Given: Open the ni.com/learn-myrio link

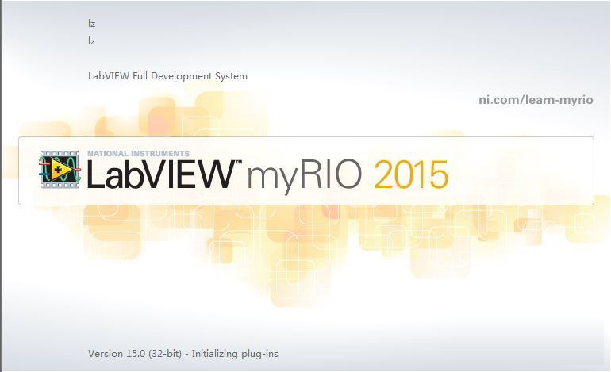Looking at the screenshot, I should point(536,100).
